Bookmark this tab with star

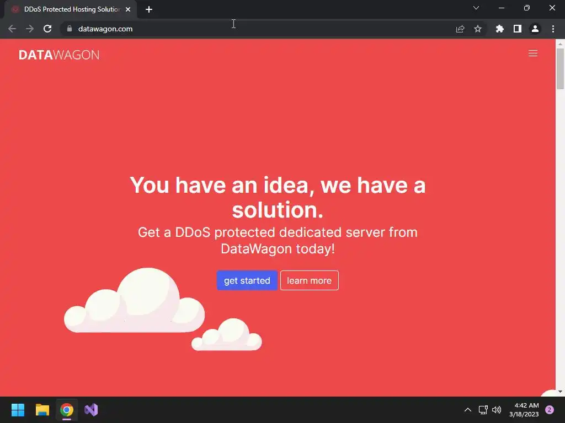click(478, 29)
